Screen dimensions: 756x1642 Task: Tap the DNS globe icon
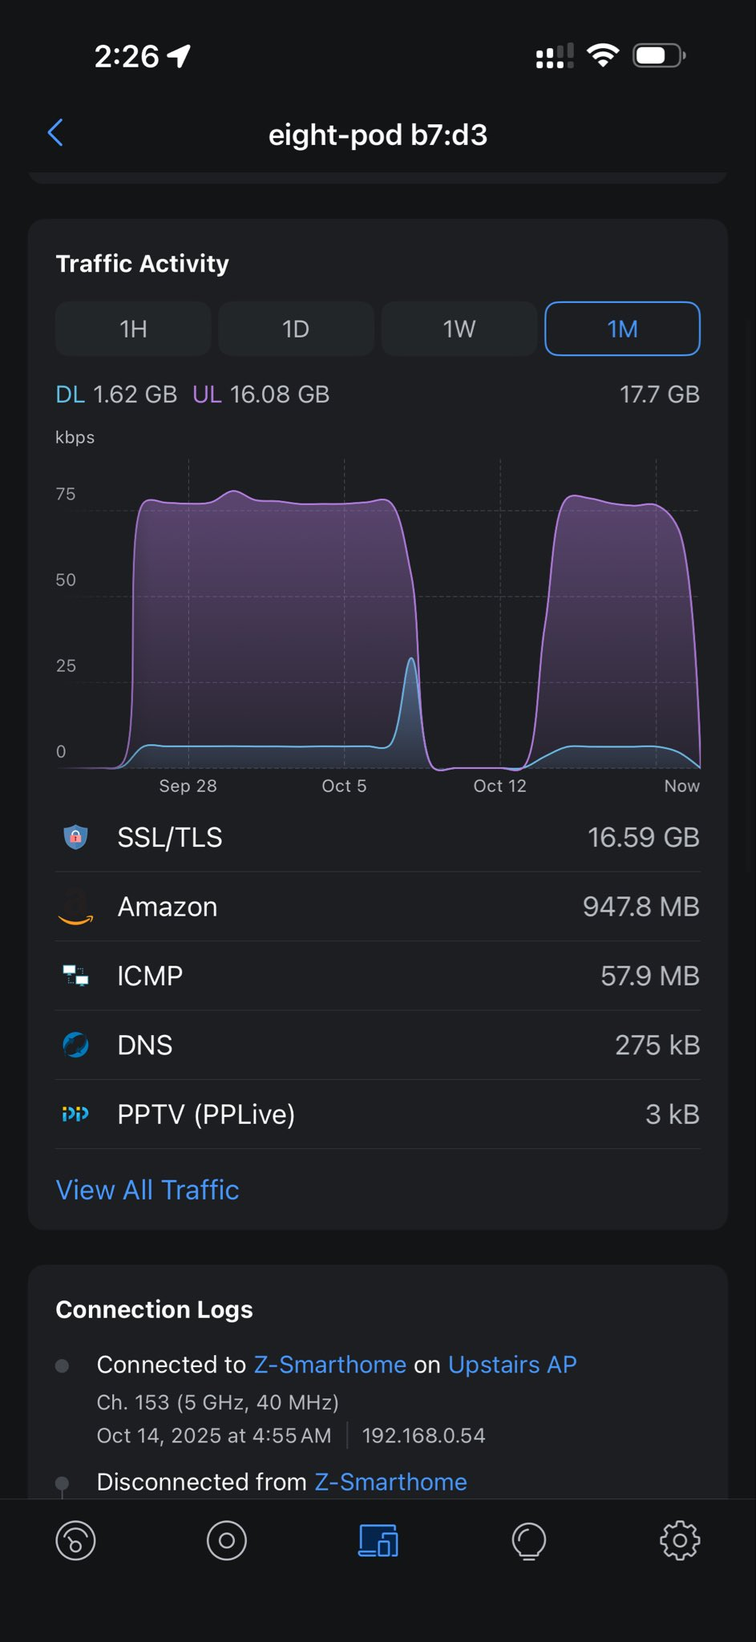tap(75, 1045)
